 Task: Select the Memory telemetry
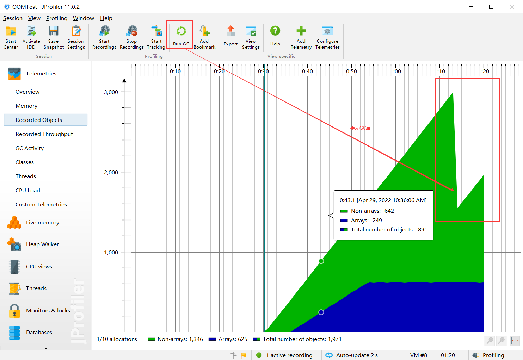pyautogui.click(x=26, y=106)
